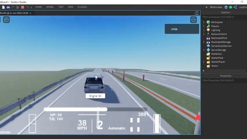Click the What's New link
This screenshot has width=247, height=139.
click(216, 7)
